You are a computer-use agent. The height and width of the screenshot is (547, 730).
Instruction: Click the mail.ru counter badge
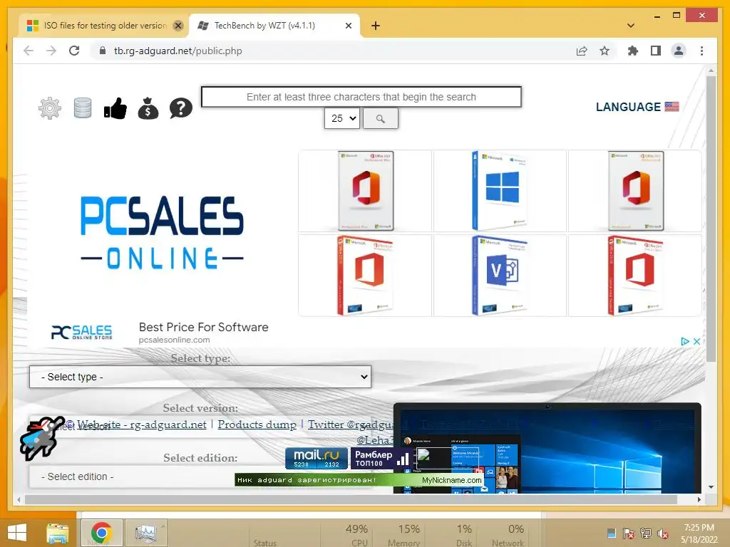pyautogui.click(x=317, y=458)
